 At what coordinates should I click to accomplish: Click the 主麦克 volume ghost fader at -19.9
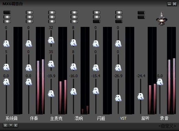[51, 93]
